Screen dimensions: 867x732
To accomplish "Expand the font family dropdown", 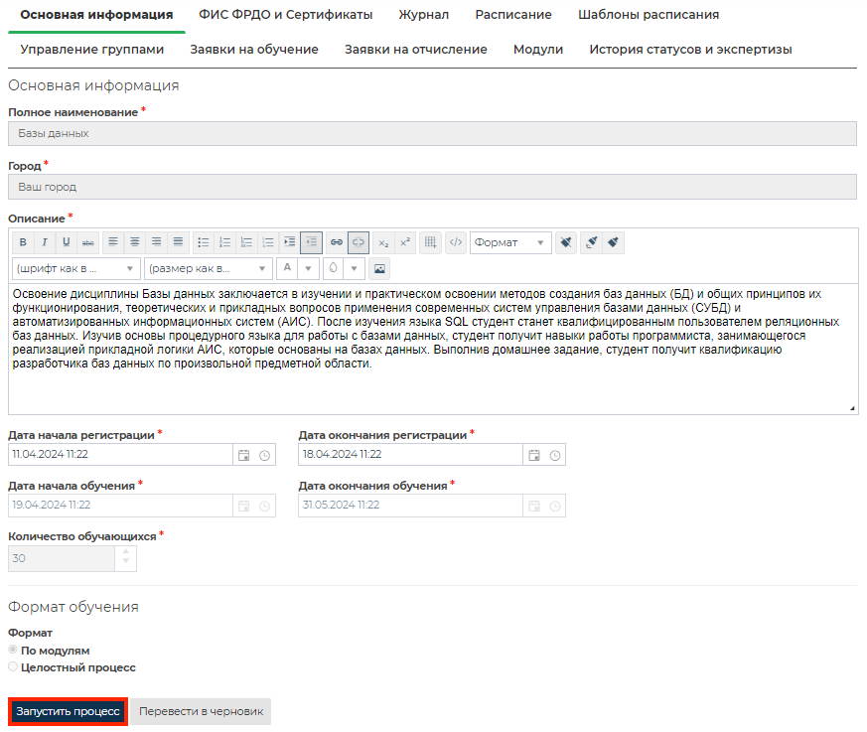I will point(76,268).
